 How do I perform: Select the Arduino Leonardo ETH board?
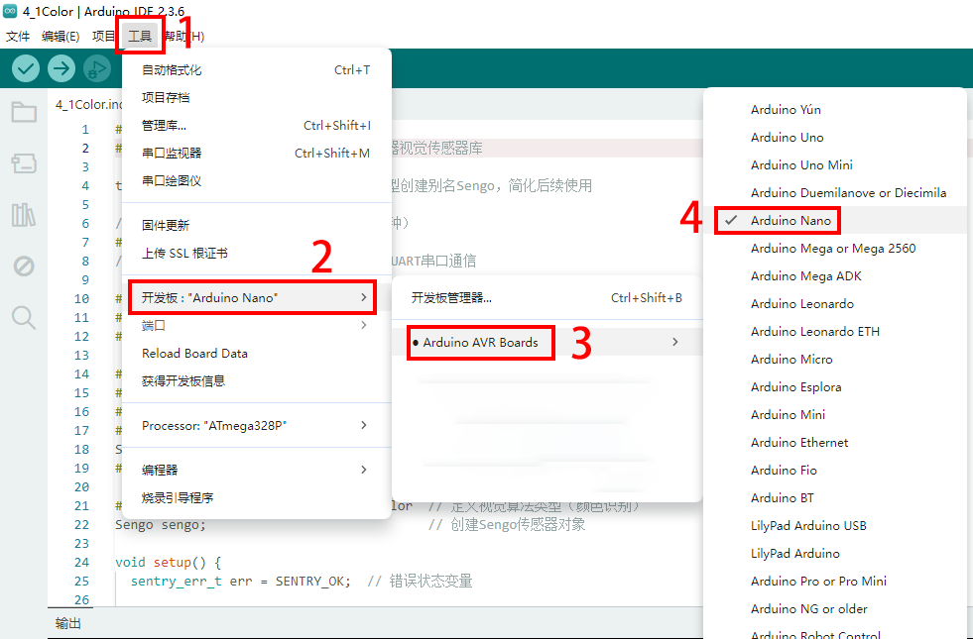(x=835, y=332)
